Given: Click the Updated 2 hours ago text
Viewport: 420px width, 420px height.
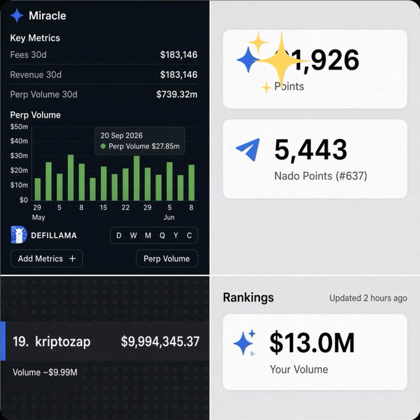Looking at the screenshot, I should tap(368, 298).
